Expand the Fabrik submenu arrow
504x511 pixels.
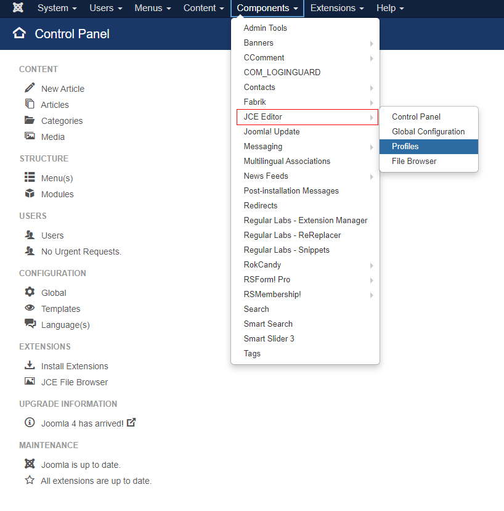pos(372,103)
